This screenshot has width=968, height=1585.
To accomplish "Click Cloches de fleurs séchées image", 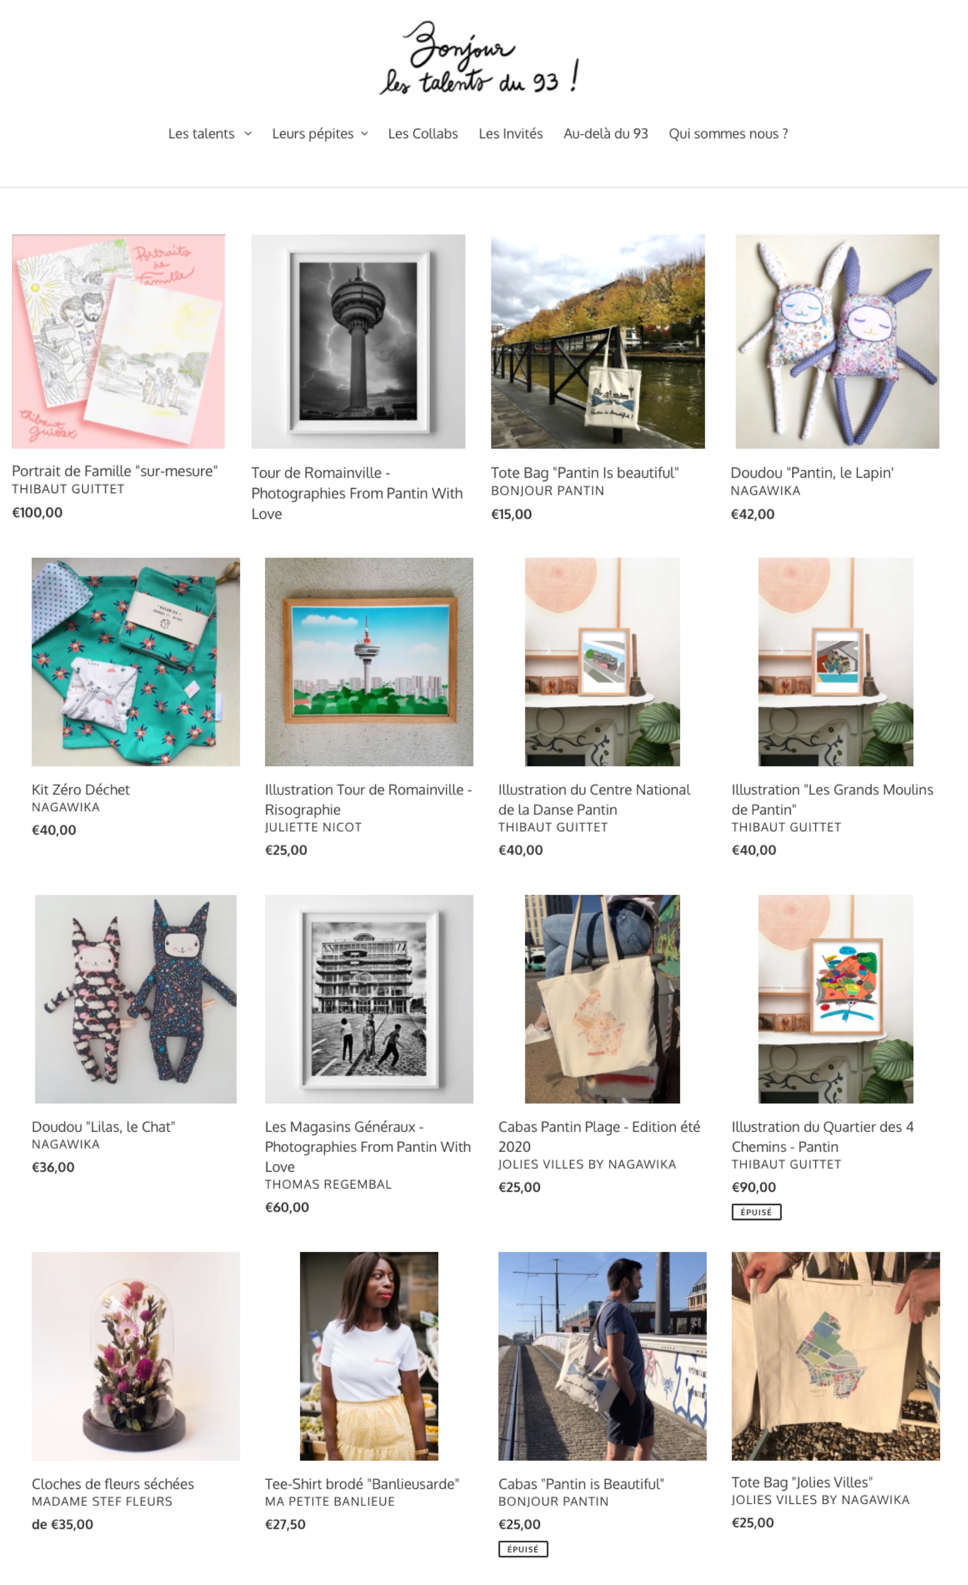I will click(136, 1356).
